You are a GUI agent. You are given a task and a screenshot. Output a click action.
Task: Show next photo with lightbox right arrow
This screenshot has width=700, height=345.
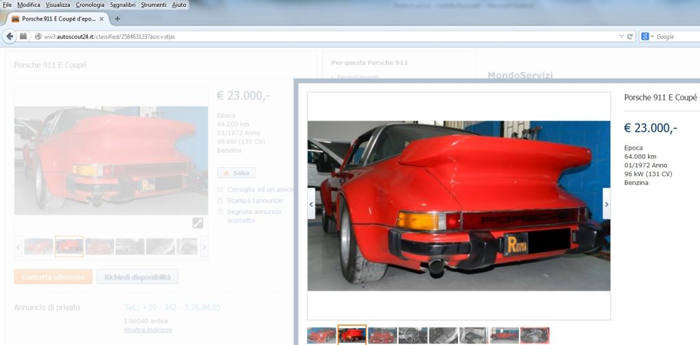pos(606,204)
